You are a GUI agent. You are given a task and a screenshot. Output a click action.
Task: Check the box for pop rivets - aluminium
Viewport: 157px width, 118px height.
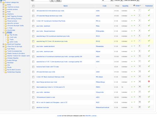[x=33, y=26]
